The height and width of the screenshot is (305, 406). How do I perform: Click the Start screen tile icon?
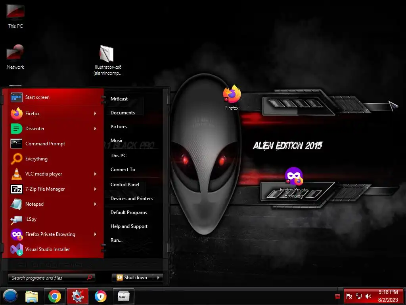17,97
